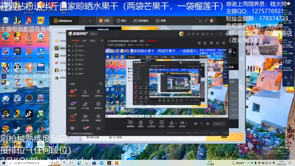This screenshot has height=166, width=295.
Task: Expand speaker volume options arrow
Action: coord(187,123)
